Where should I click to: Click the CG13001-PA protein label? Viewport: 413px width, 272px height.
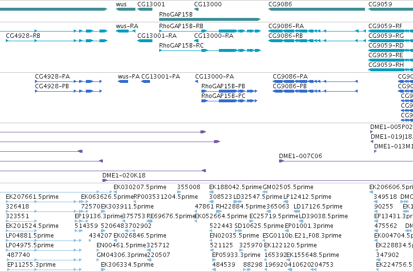161,77
